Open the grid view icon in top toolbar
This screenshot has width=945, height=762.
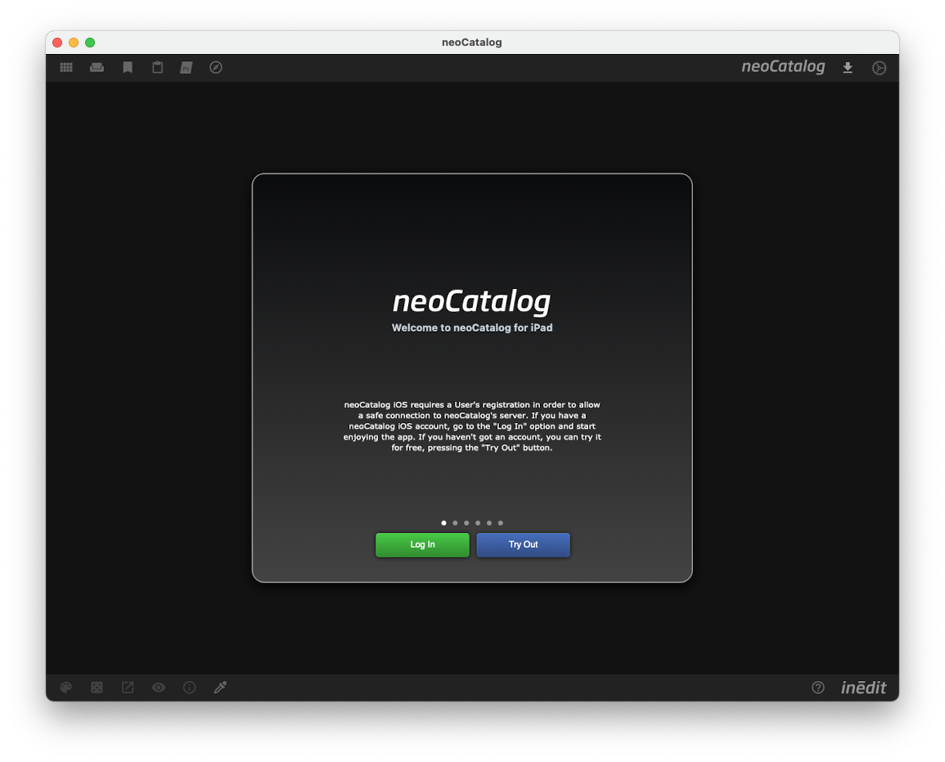[x=66, y=67]
